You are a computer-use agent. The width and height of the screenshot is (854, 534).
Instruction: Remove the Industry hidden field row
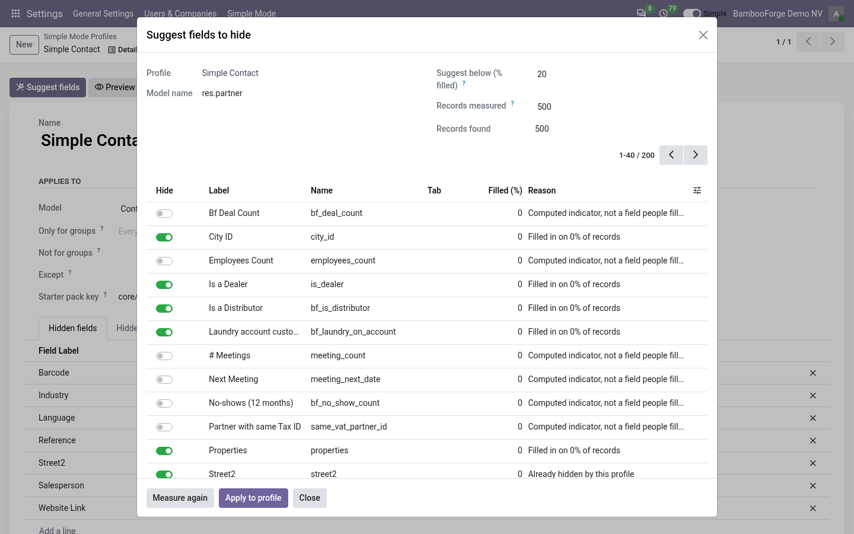(x=813, y=396)
